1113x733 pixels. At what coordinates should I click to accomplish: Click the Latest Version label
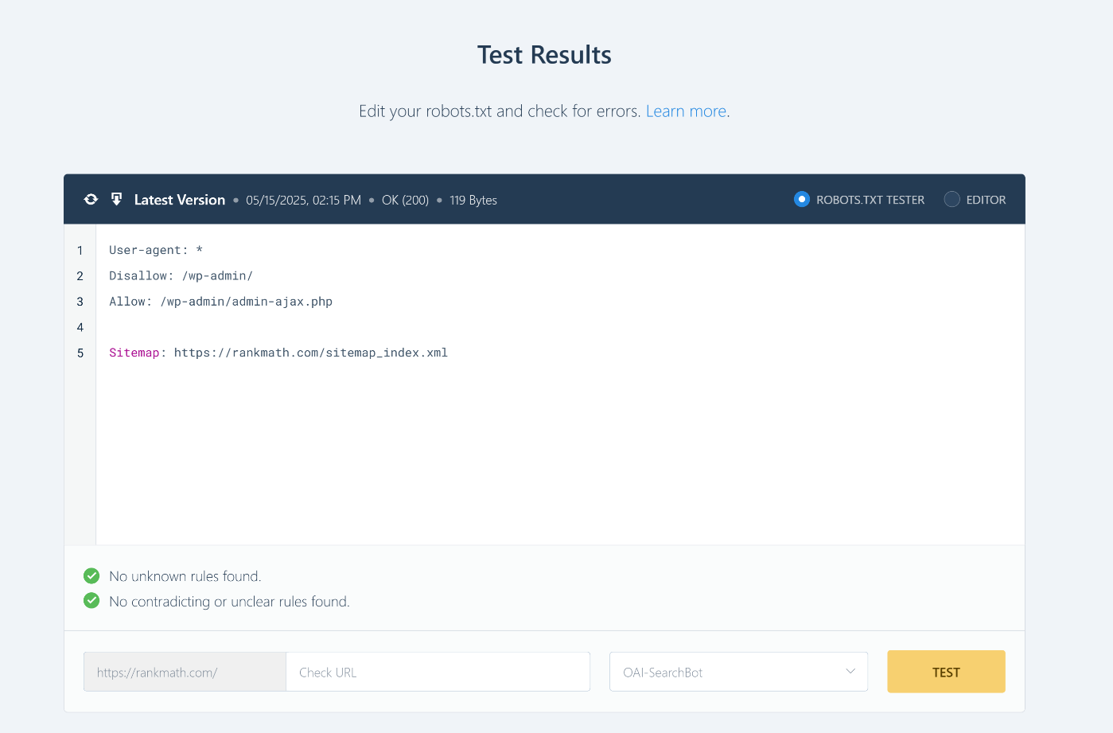click(179, 200)
